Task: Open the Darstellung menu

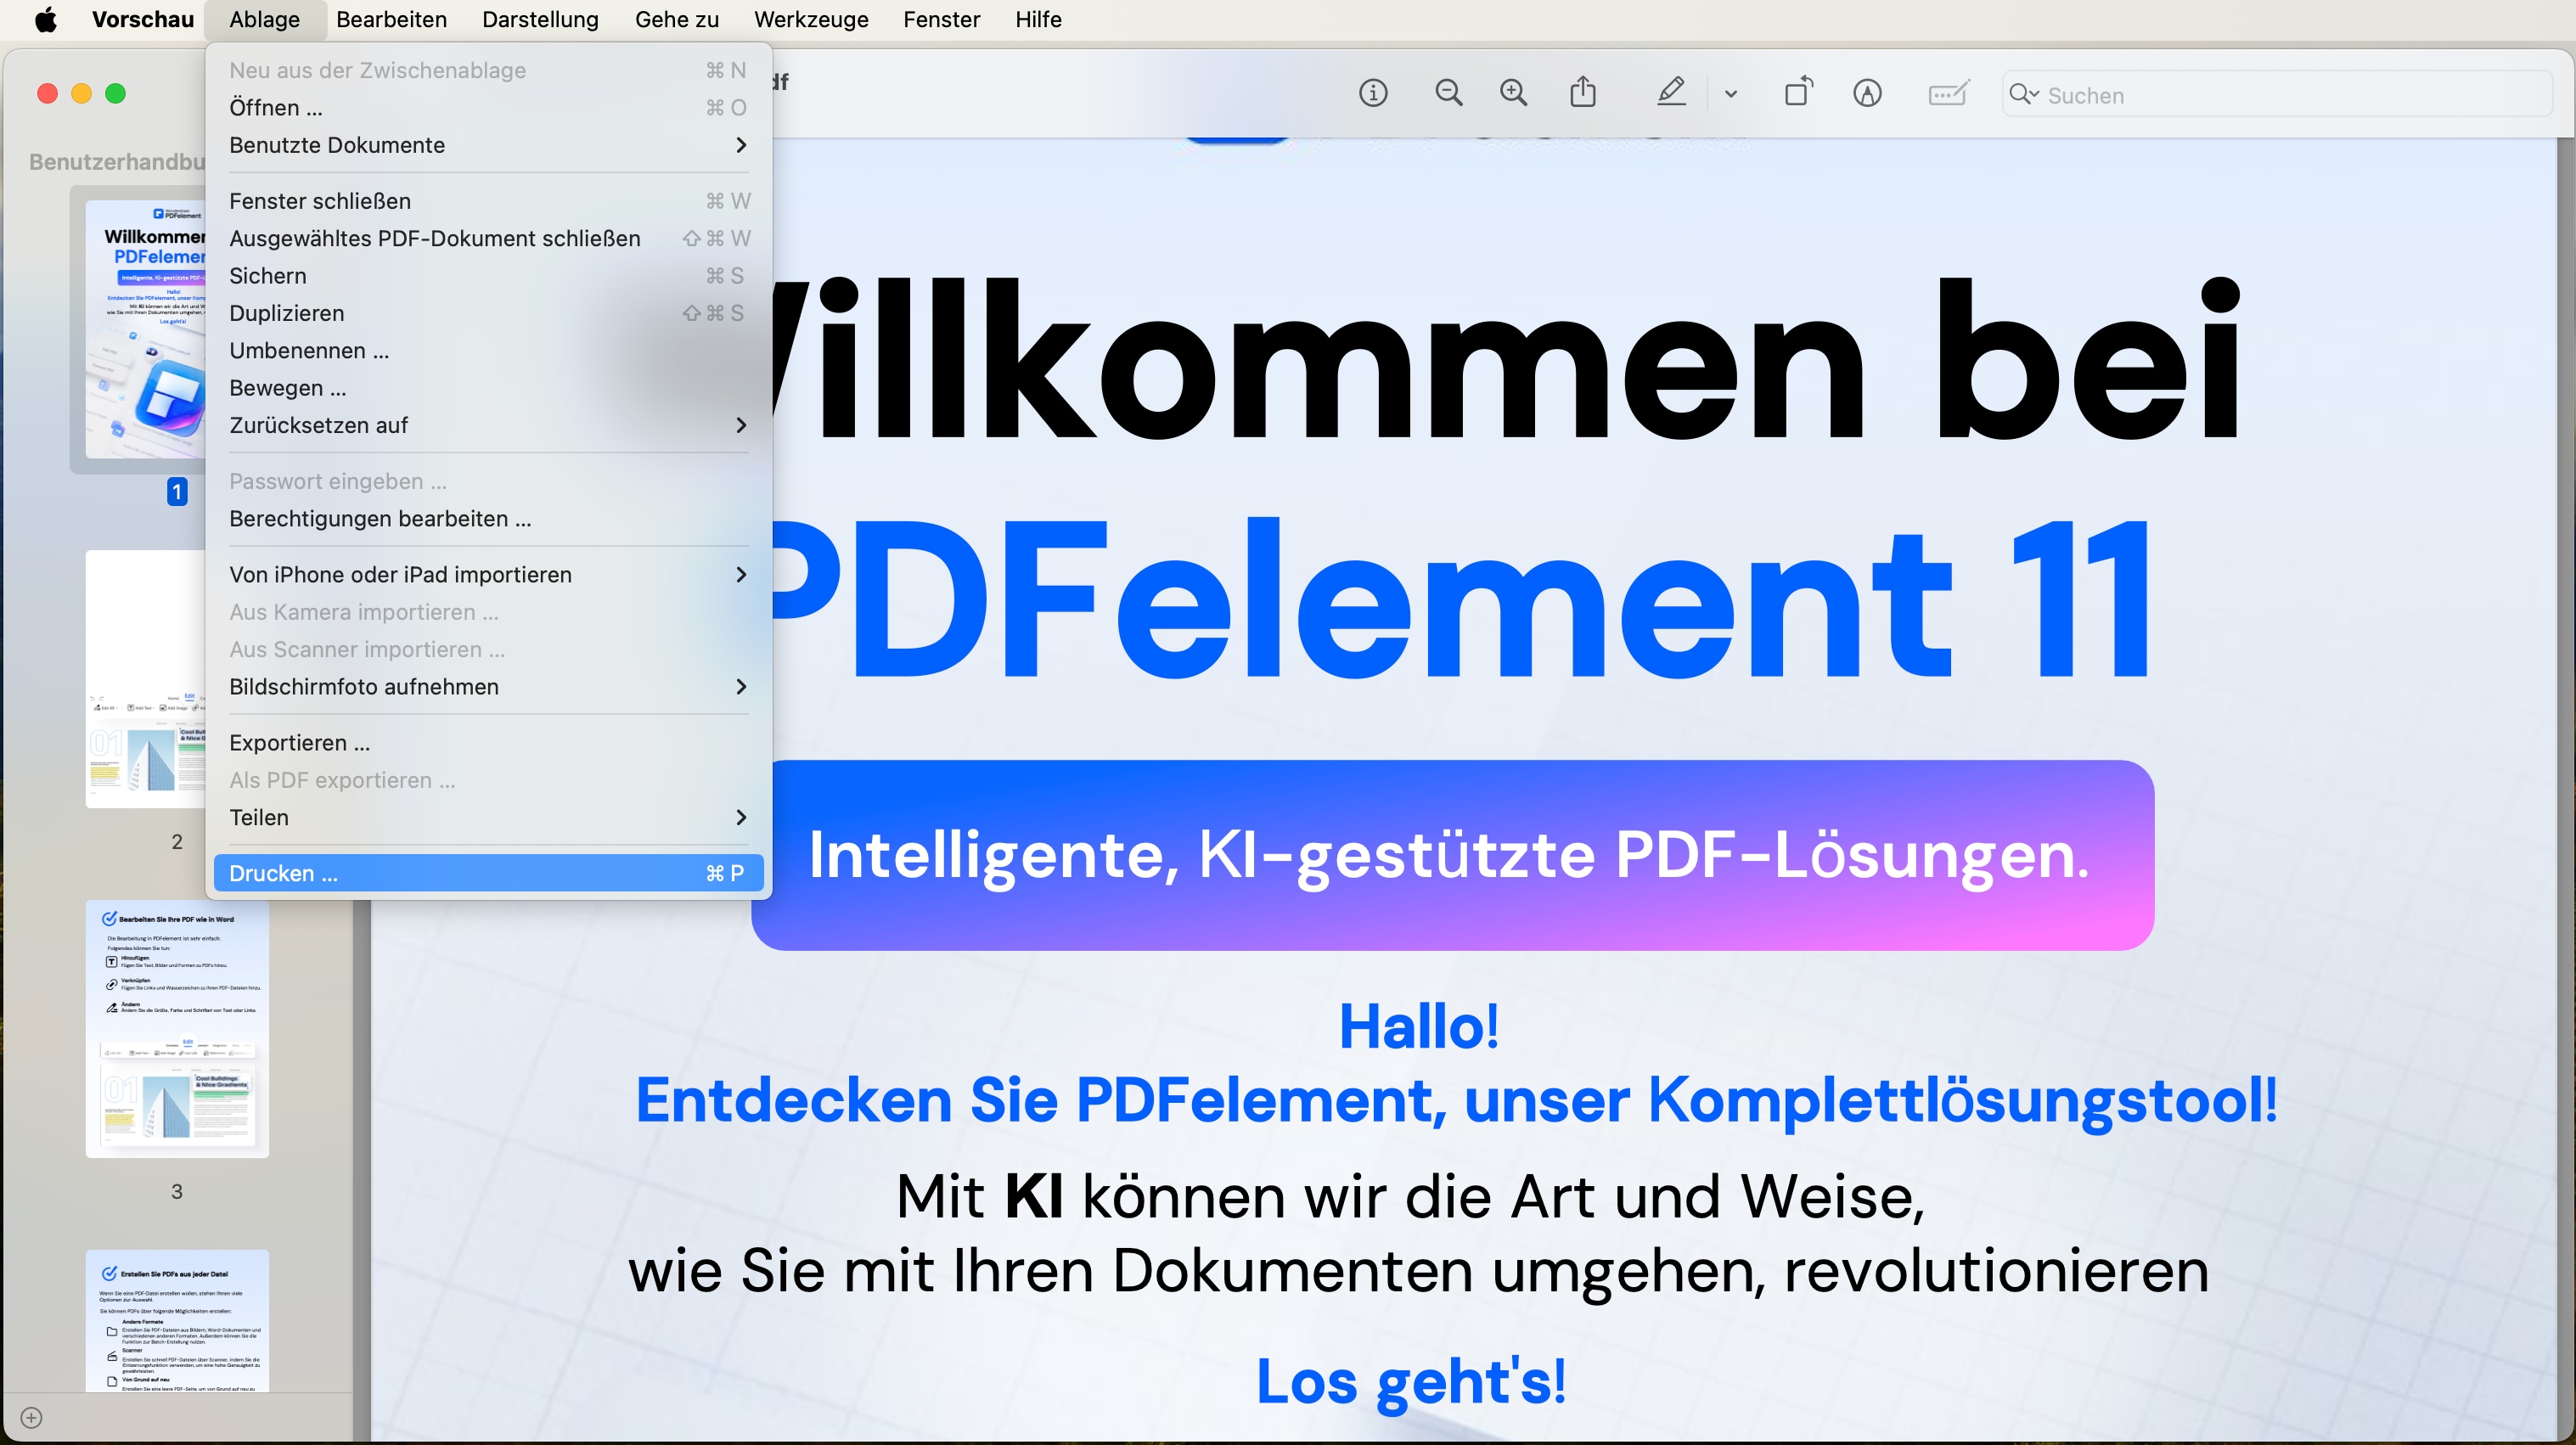Action: pos(540,20)
